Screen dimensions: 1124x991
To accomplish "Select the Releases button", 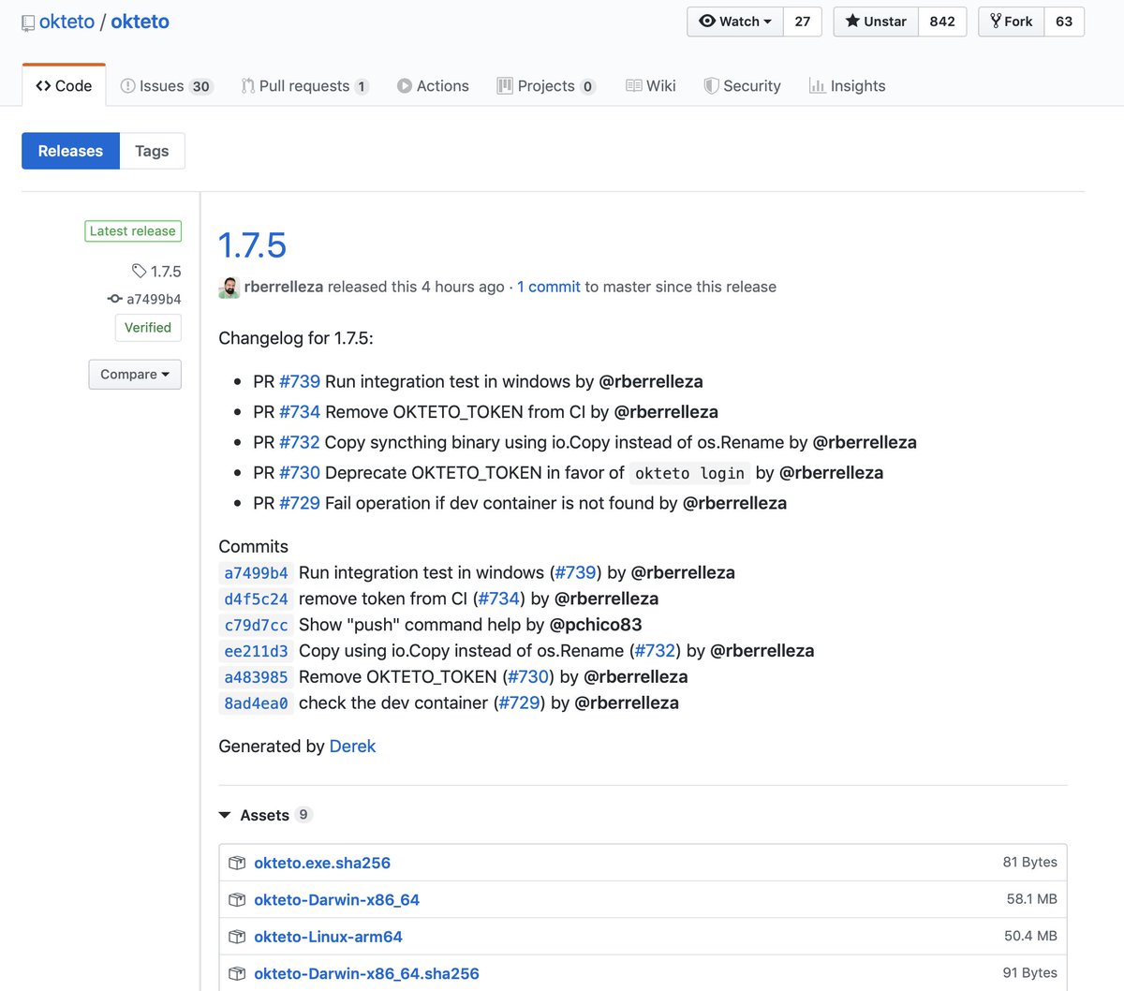I will [x=70, y=151].
